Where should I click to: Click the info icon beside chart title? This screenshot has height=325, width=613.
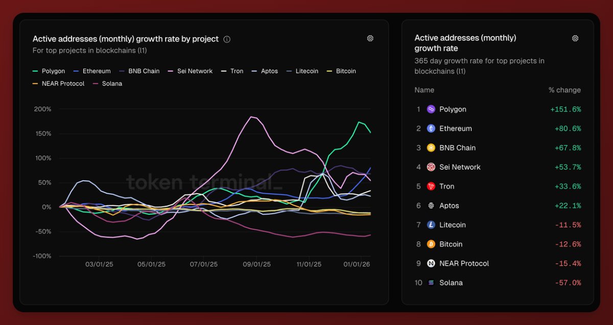point(227,39)
